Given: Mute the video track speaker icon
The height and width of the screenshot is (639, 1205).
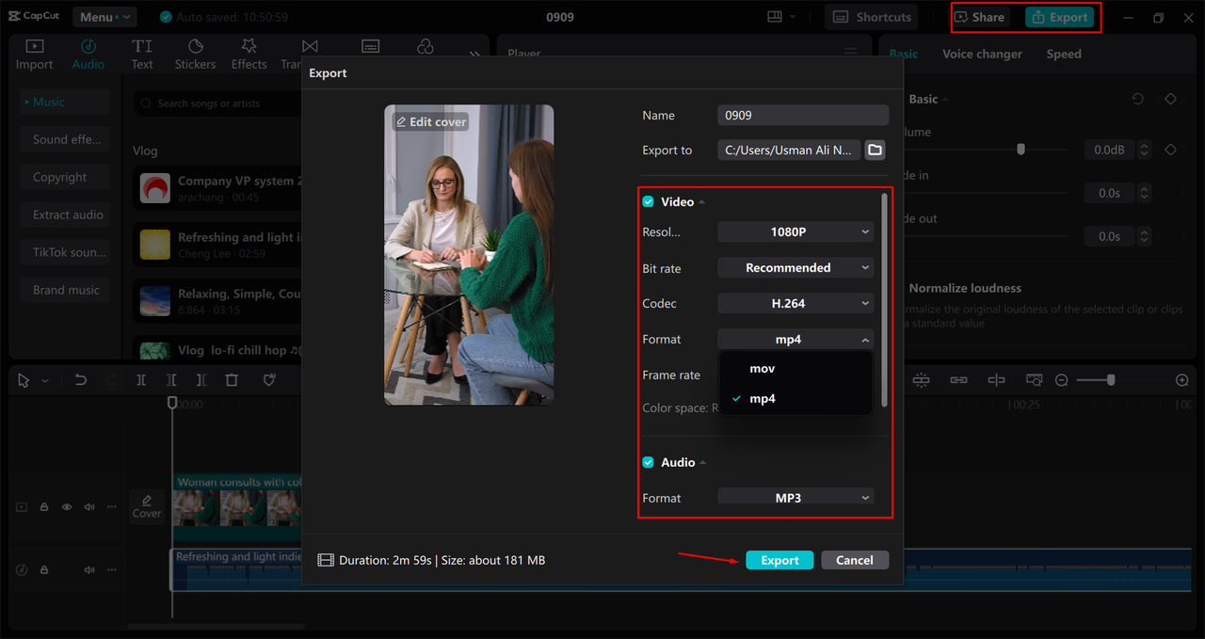Looking at the screenshot, I should click(89, 506).
